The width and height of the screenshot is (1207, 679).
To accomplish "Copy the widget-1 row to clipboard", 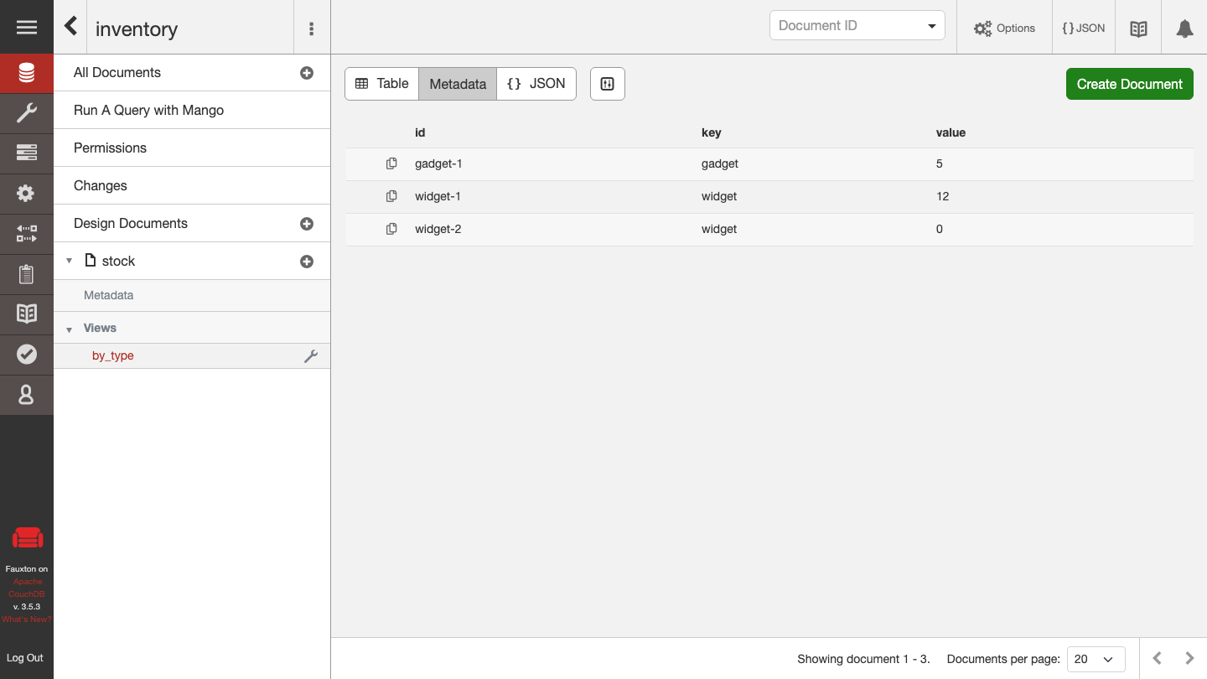I will pos(391,196).
